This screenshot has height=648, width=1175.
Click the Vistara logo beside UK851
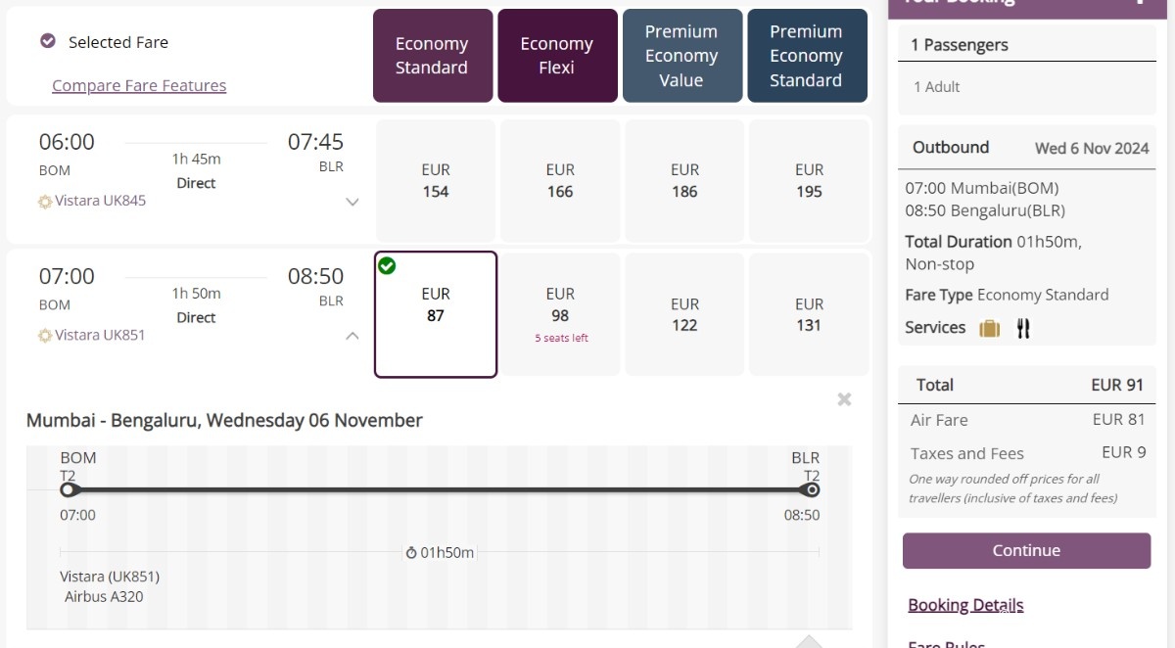click(45, 336)
